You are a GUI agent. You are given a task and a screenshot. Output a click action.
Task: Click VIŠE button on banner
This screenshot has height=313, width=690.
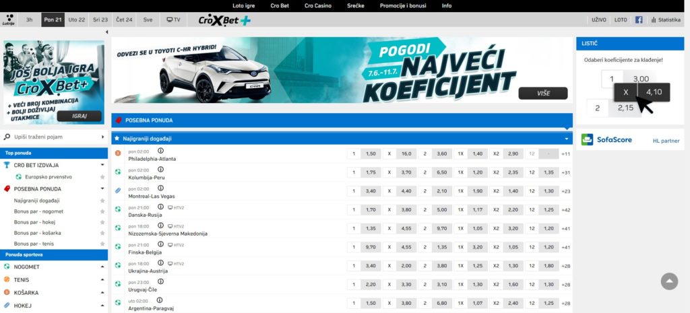(x=543, y=93)
